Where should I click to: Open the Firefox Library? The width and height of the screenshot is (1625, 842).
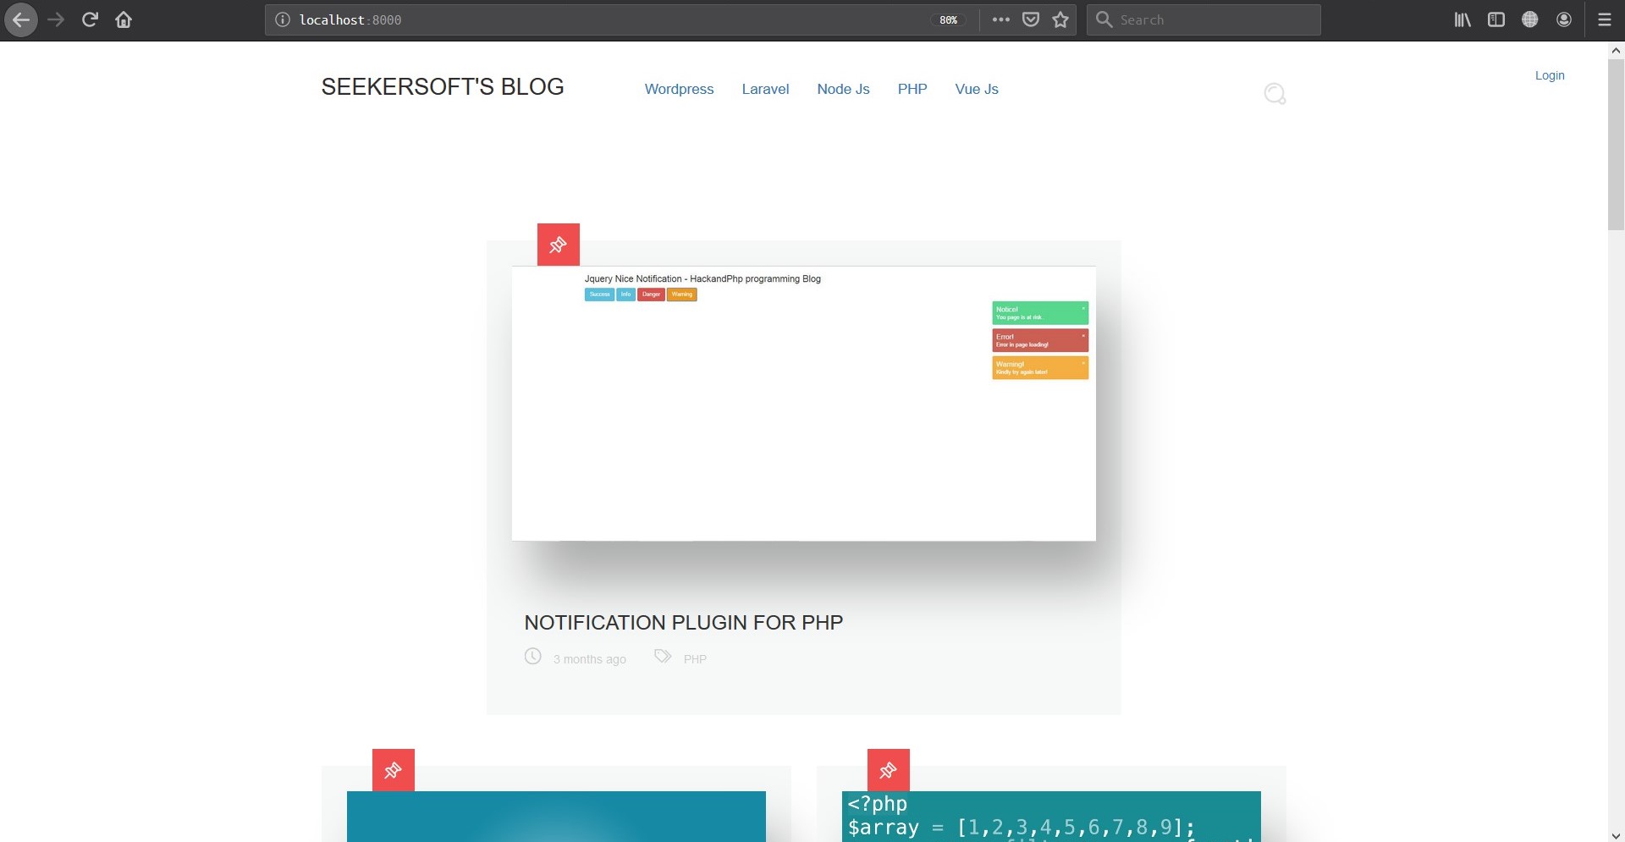click(x=1462, y=19)
